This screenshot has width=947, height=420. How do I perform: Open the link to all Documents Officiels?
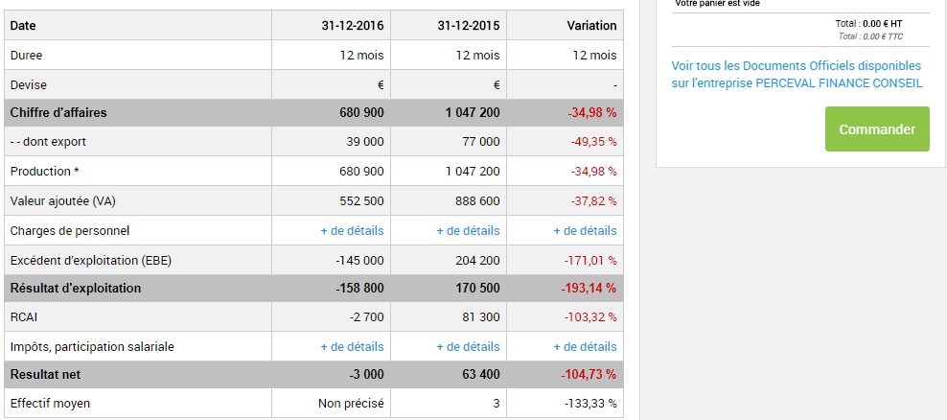pyautogui.click(x=797, y=74)
